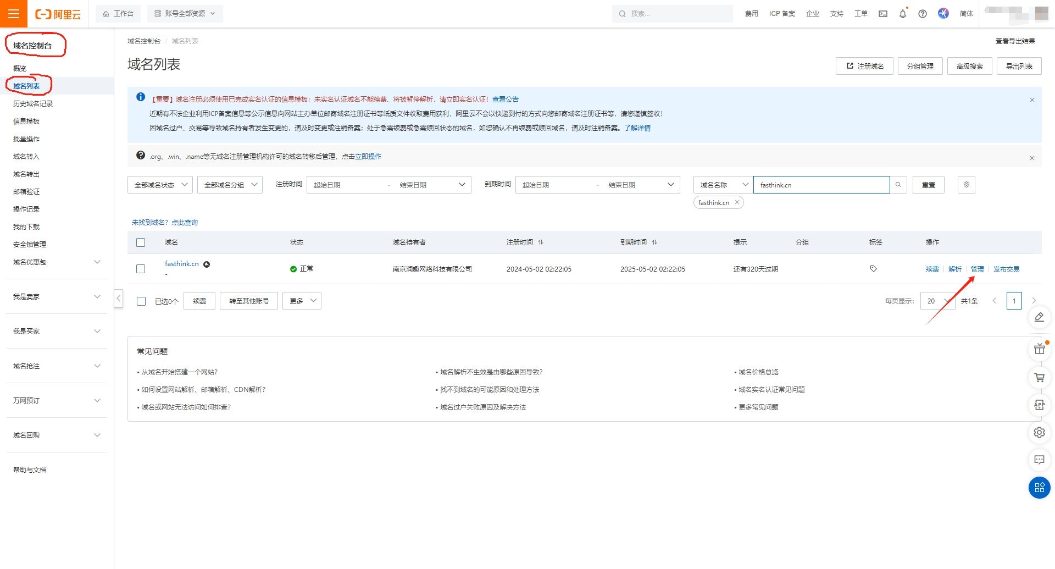
Task: Toggle select-all checkbox in table header
Action: pyautogui.click(x=141, y=242)
